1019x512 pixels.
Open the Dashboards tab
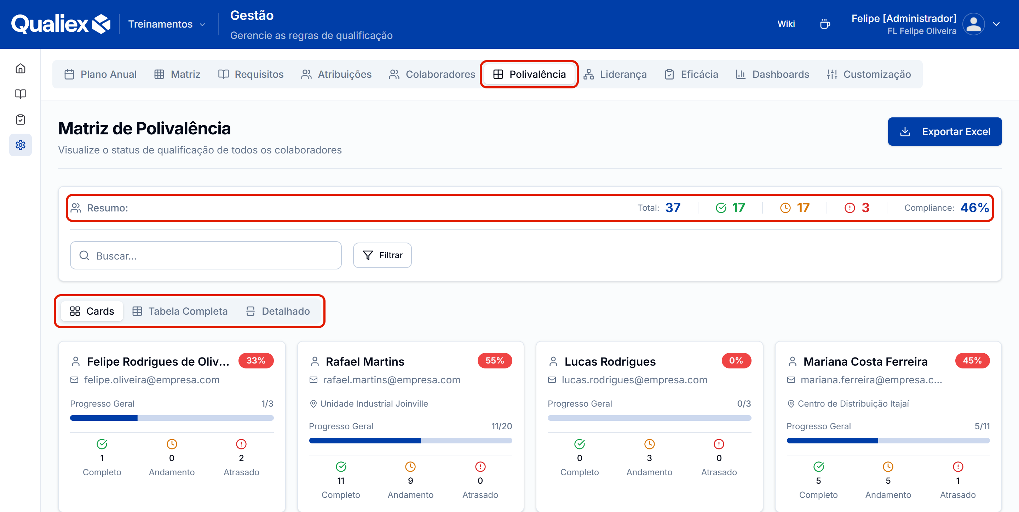[x=772, y=74]
